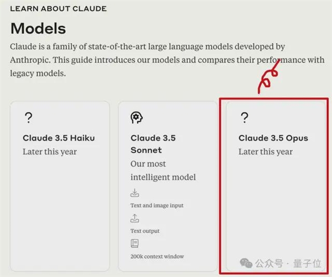
Task: Click the question mark icon on Haiku card
Action: [x=29, y=118]
